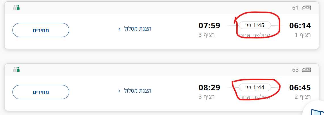324x115 pixels.
Task: Click the 08:29 arrival time
Action: click(209, 88)
